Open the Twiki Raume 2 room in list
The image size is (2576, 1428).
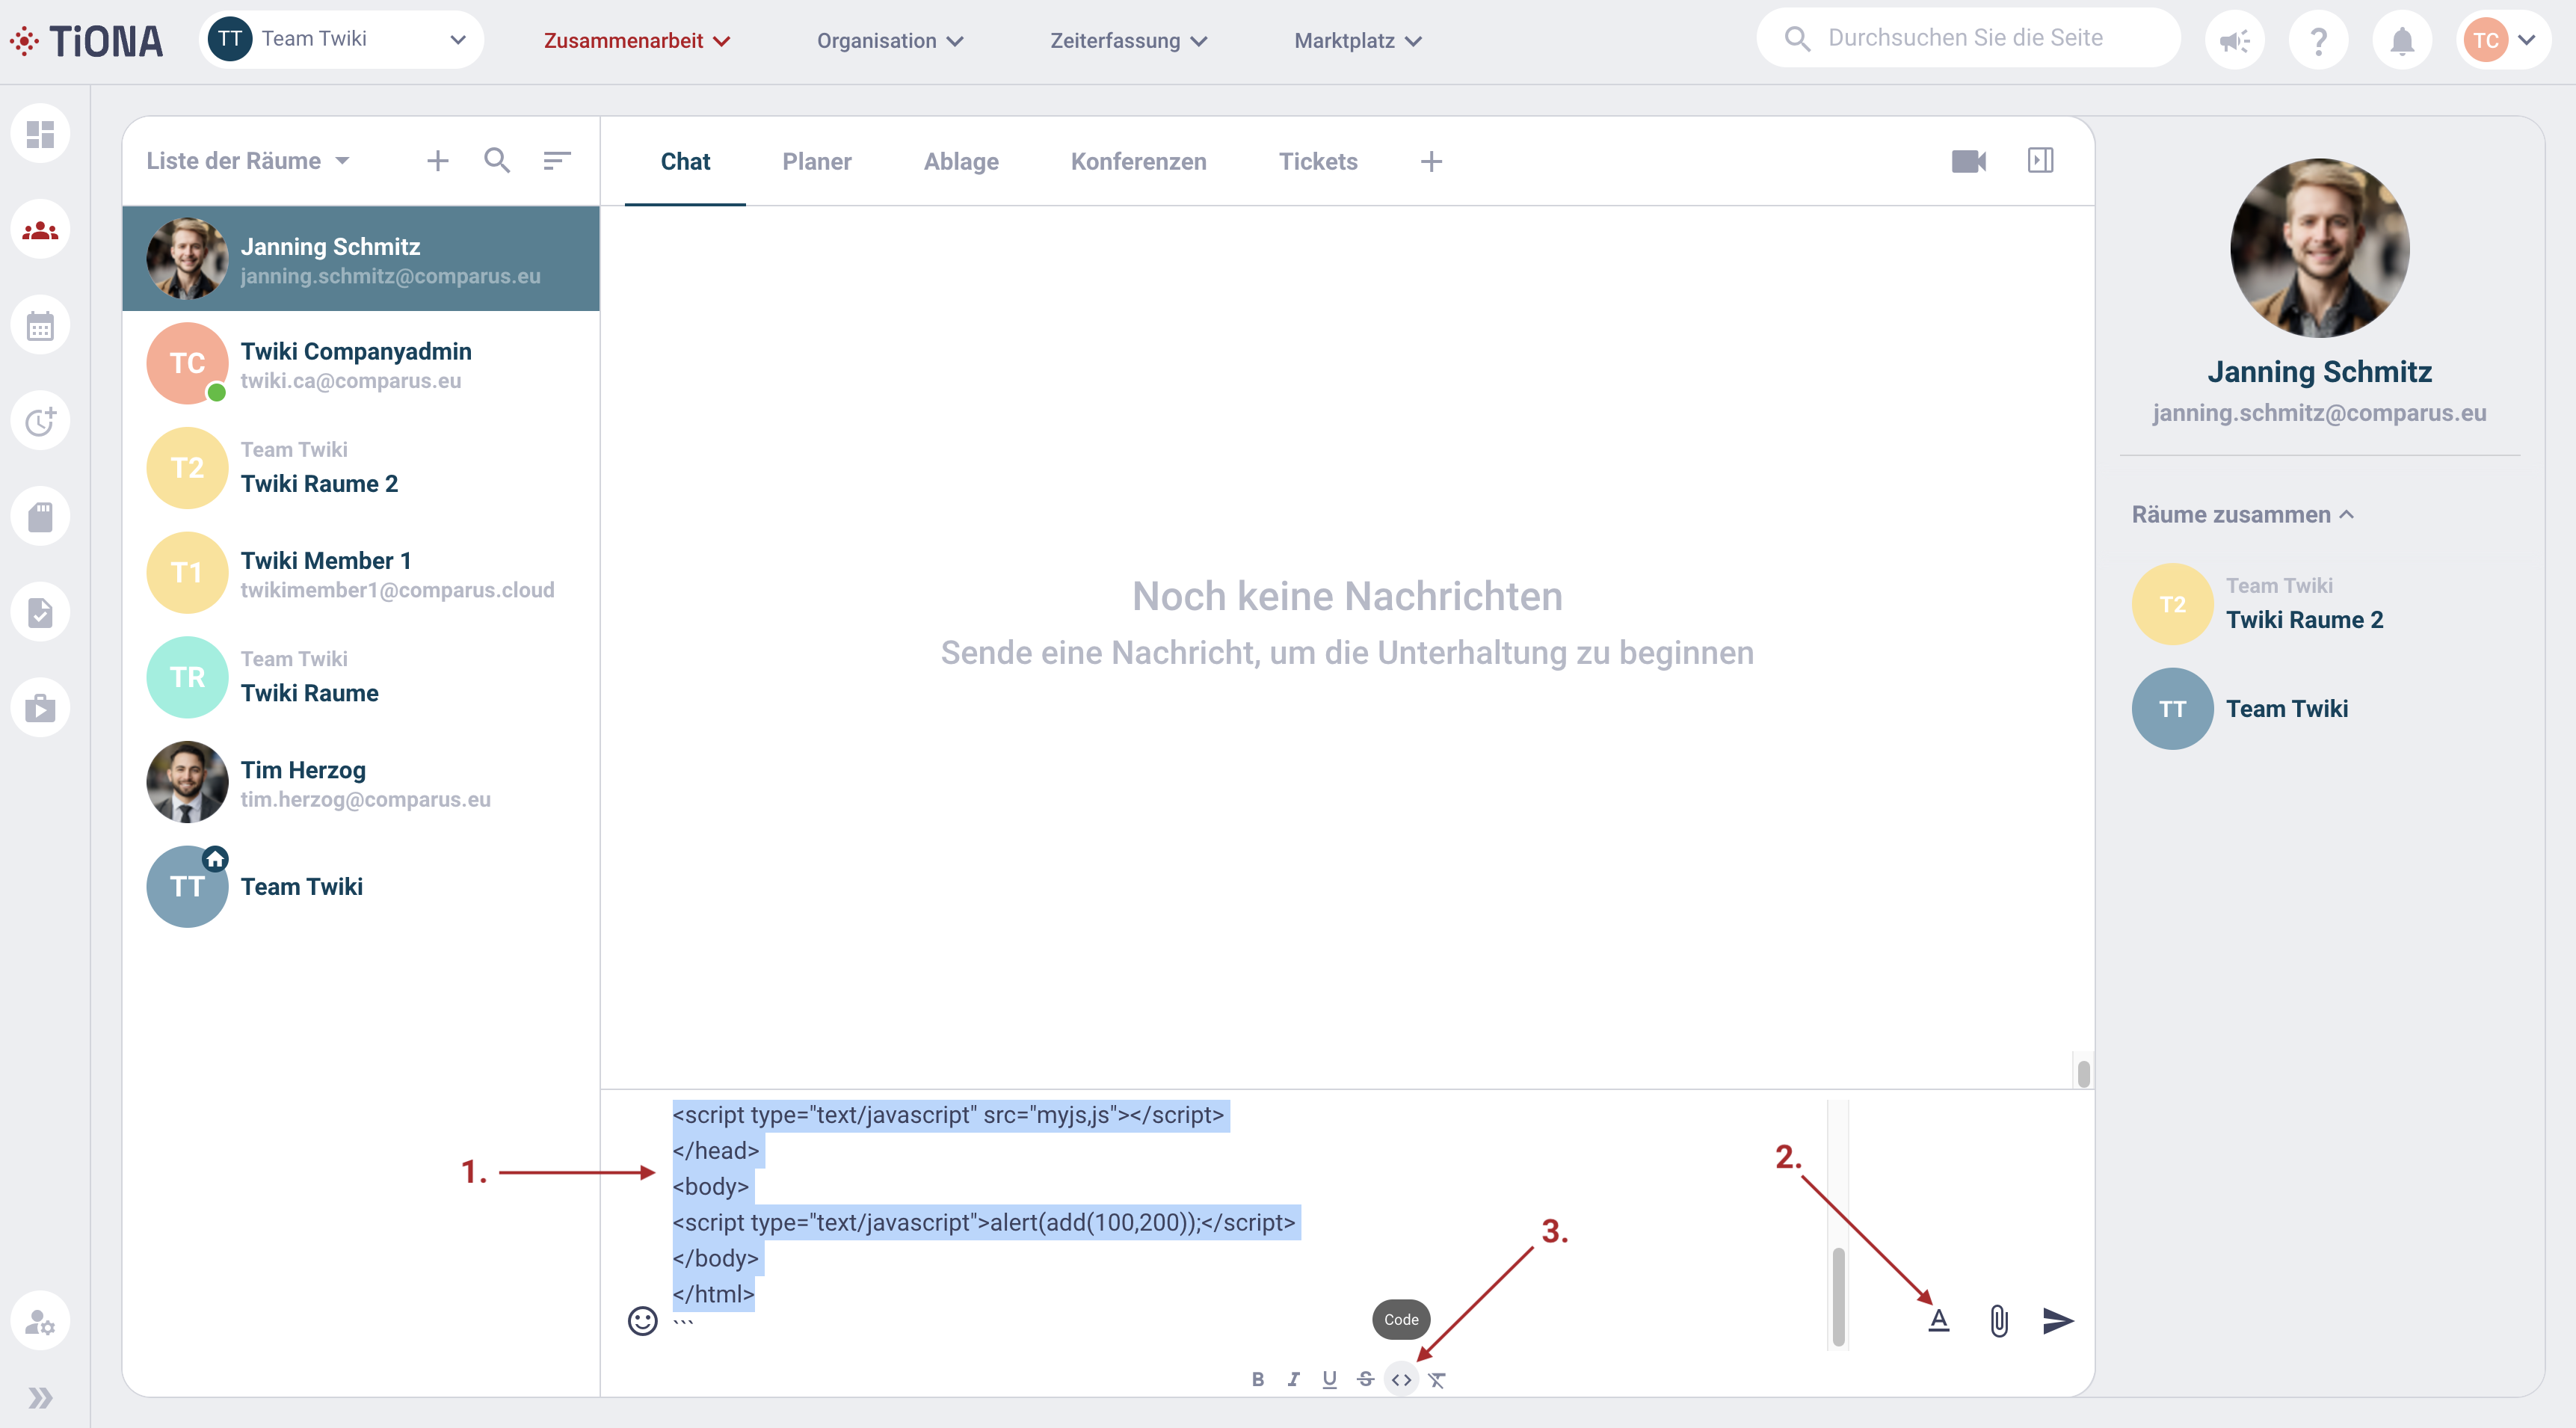(x=361, y=468)
